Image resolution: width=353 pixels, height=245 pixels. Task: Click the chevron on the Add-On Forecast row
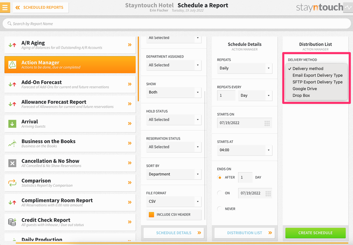coord(130,84)
